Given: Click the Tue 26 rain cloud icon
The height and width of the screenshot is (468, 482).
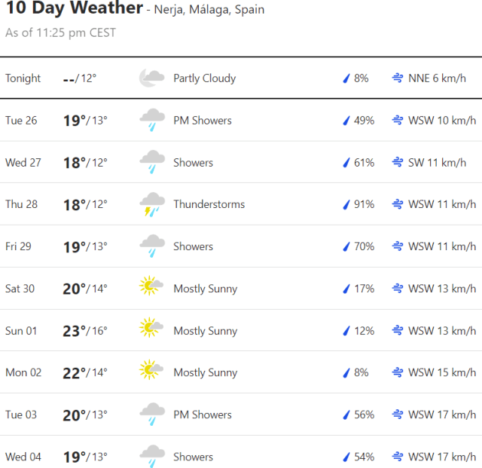Looking at the screenshot, I should (x=152, y=120).
